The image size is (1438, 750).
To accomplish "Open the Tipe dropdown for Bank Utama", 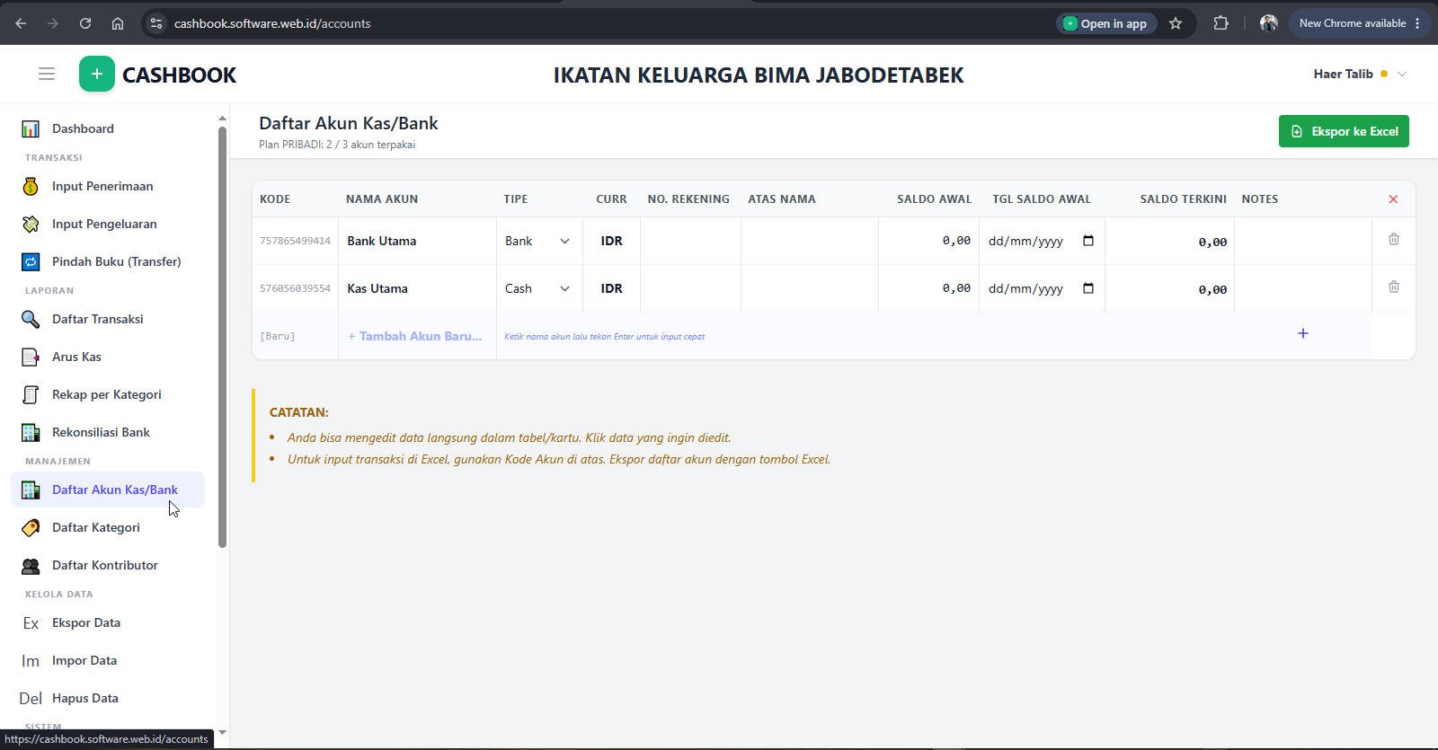I will coord(538,241).
